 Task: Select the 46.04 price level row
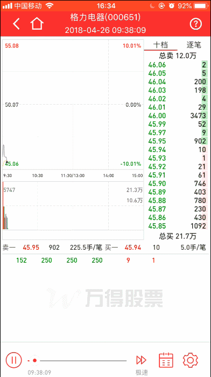pyautogui.click(x=178, y=82)
